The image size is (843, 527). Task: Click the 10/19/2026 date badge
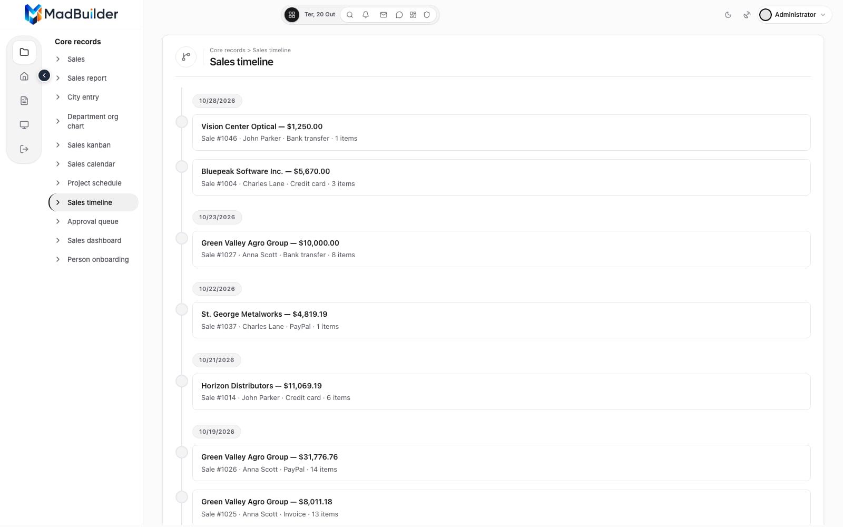pos(217,432)
